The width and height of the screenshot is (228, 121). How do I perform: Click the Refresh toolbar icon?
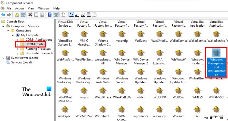pyautogui.click(x=42, y=15)
